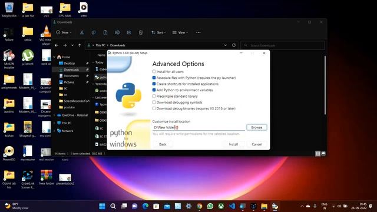This screenshot has width=377, height=212.
Task: Click the Copy icon in File Explorer toolbar
Action: pos(94,32)
